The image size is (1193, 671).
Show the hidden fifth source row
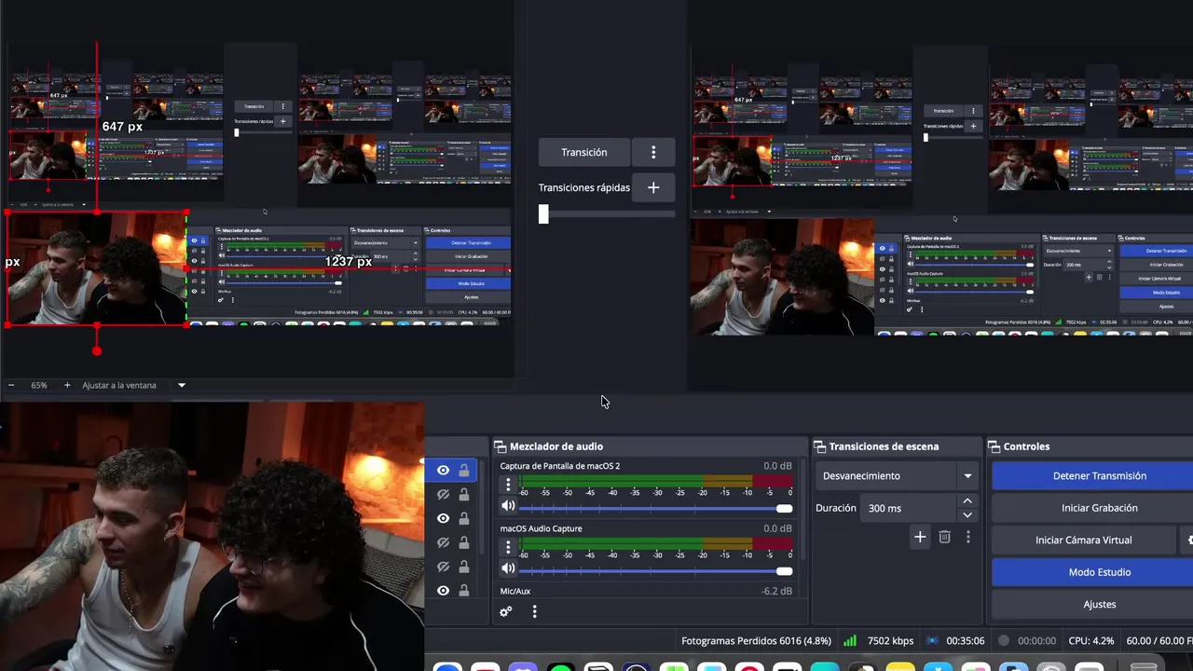[443, 567]
